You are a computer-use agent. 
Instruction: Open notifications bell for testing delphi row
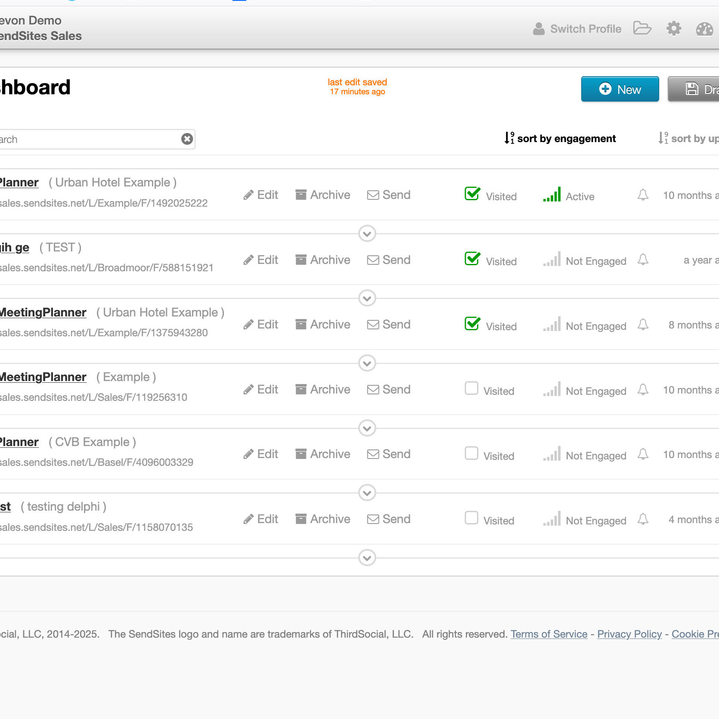point(643,519)
